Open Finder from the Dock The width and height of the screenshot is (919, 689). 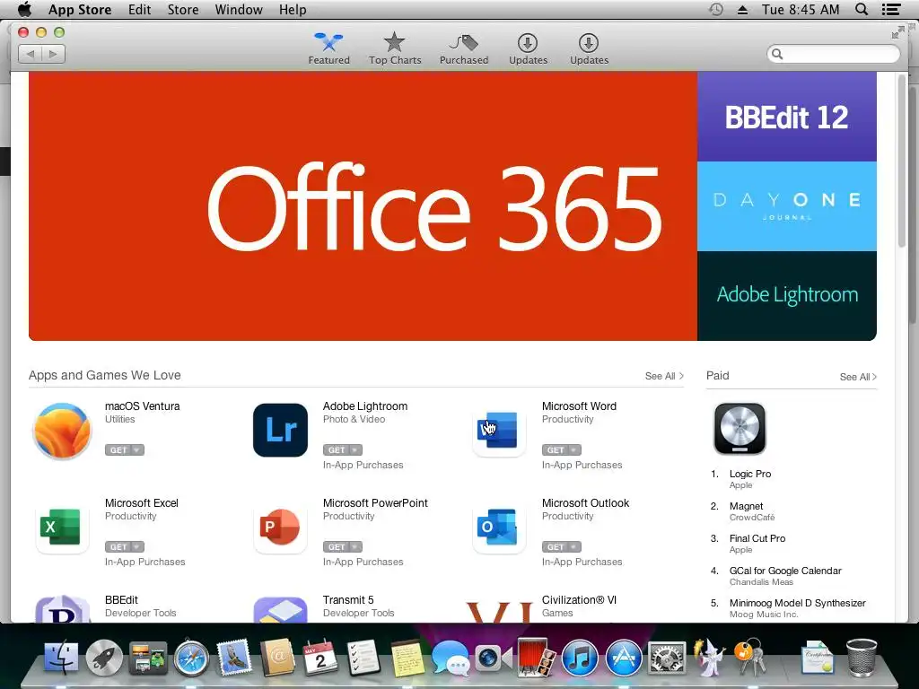tap(61, 658)
